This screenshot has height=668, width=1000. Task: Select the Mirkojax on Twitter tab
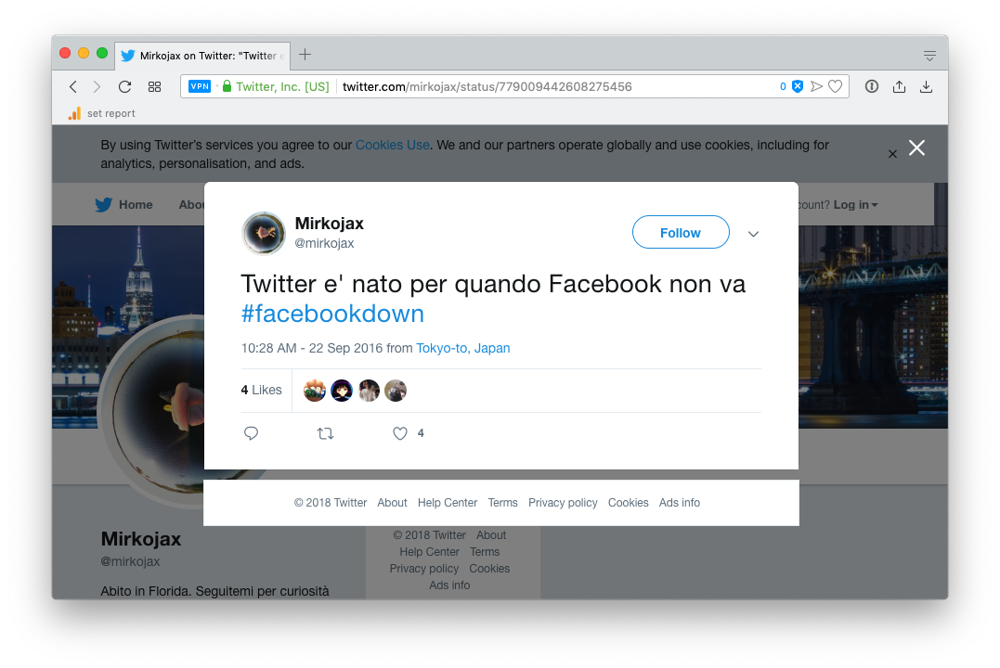[x=202, y=55]
